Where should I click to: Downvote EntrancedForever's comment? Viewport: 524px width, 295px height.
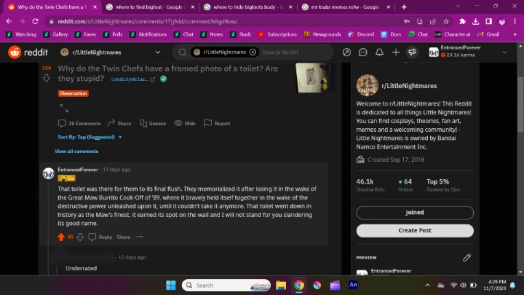80,237
